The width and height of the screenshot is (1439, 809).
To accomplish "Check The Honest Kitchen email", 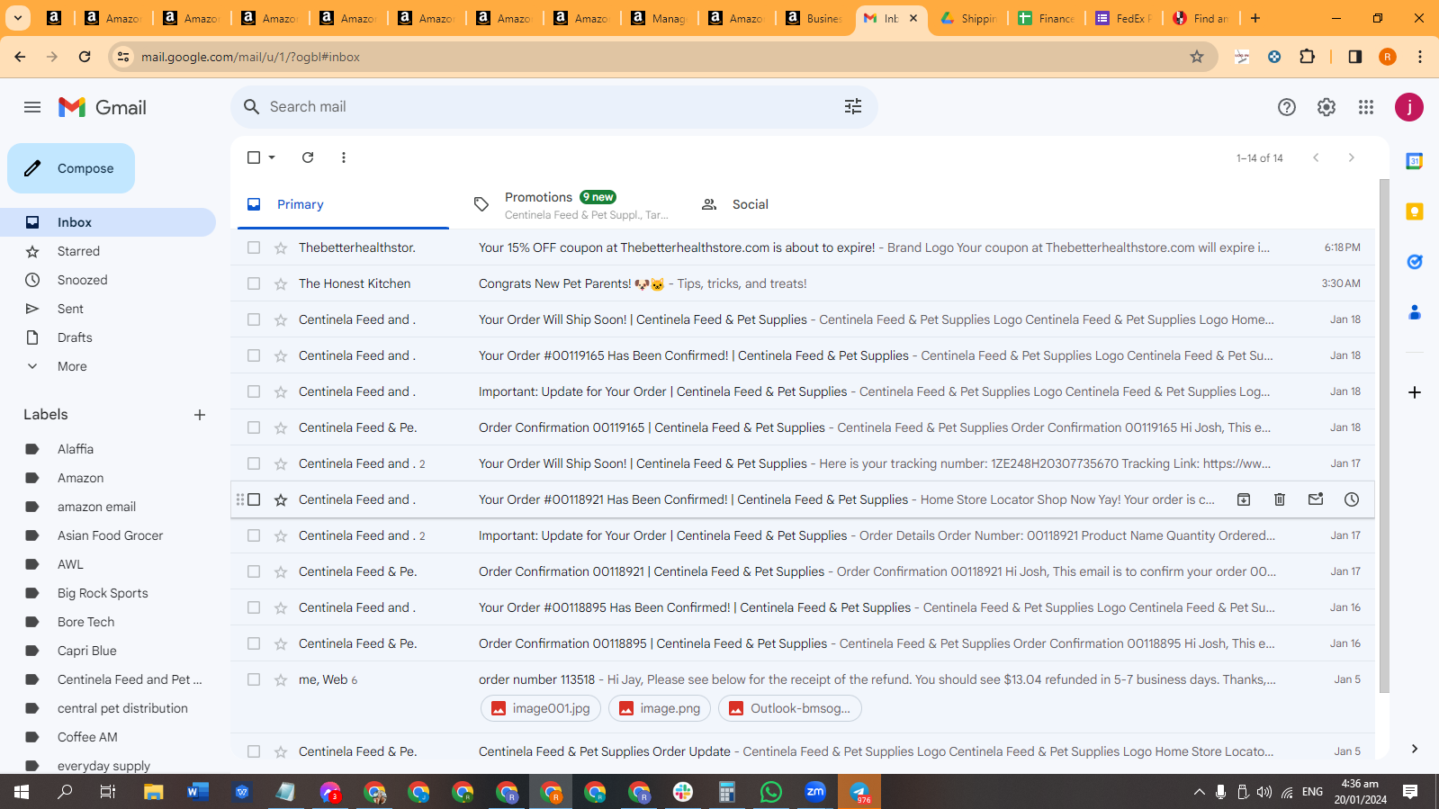I will click(254, 283).
